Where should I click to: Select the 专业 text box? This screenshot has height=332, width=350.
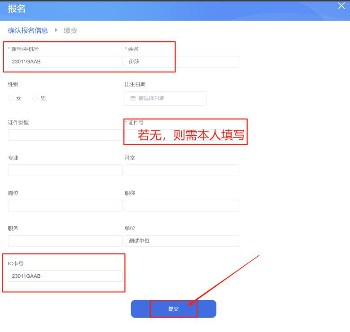point(65,170)
